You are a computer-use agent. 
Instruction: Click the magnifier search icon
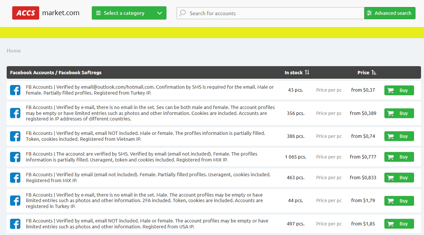click(x=182, y=13)
